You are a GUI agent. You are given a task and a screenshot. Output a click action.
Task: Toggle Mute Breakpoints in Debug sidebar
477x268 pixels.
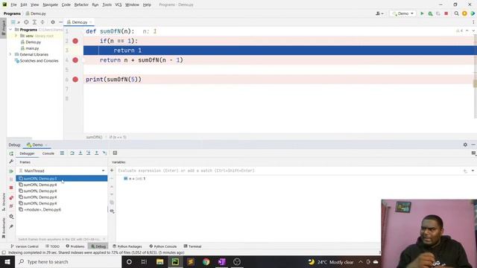11,206
